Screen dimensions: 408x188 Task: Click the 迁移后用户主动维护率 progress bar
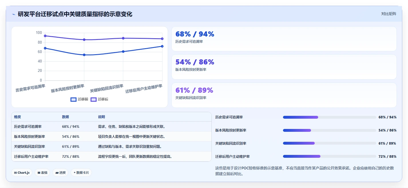click(x=329, y=156)
